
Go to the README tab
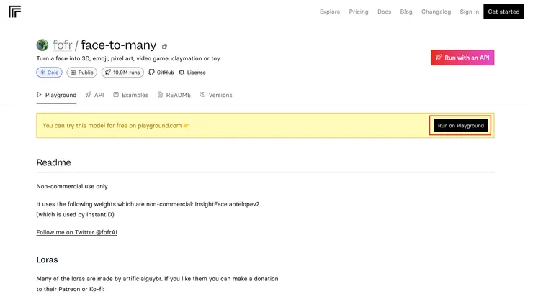(x=174, y=95)
